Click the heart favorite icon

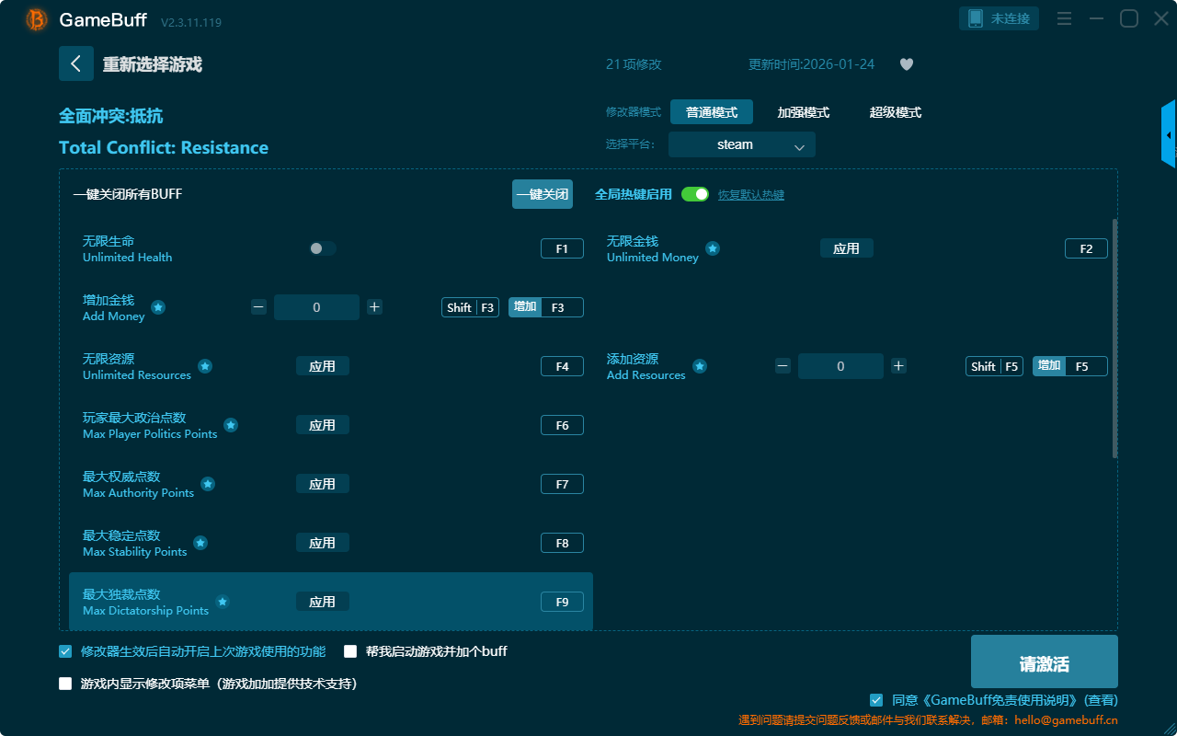[906, 64]
